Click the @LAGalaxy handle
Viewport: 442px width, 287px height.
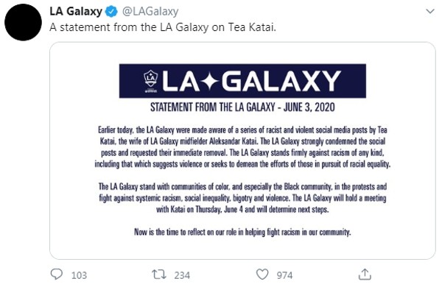click(x=150, y=12)
